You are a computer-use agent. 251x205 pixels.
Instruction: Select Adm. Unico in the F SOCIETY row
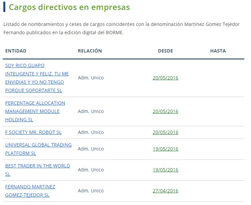[91, 132]
